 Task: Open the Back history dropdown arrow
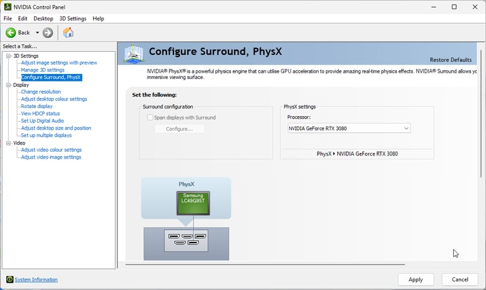click(x=37, y=32)
